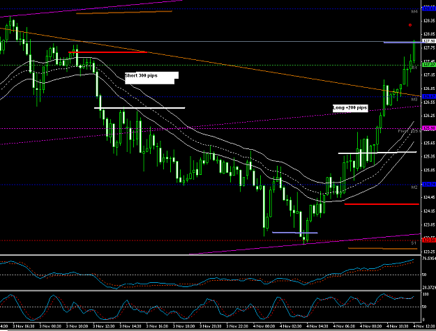Image resolution: width=436 pixels, height=331 pixels.
Task: Click the '4 Nov 04:00' time label
Action: click(x=317, y=326)
